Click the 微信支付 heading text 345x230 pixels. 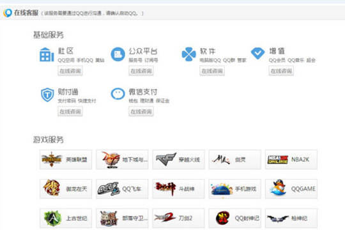[x=143, y=92]
